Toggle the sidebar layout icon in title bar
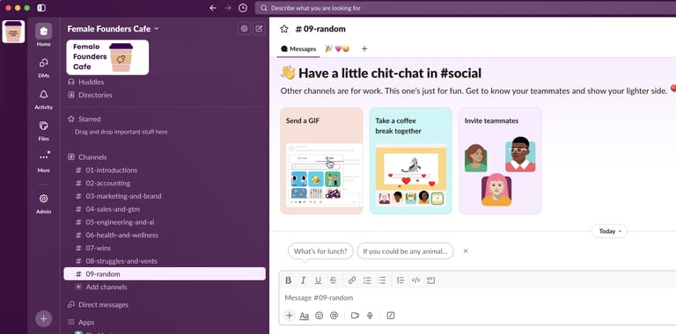The width and height of the screenshot is (676, 334). (41, 8)
